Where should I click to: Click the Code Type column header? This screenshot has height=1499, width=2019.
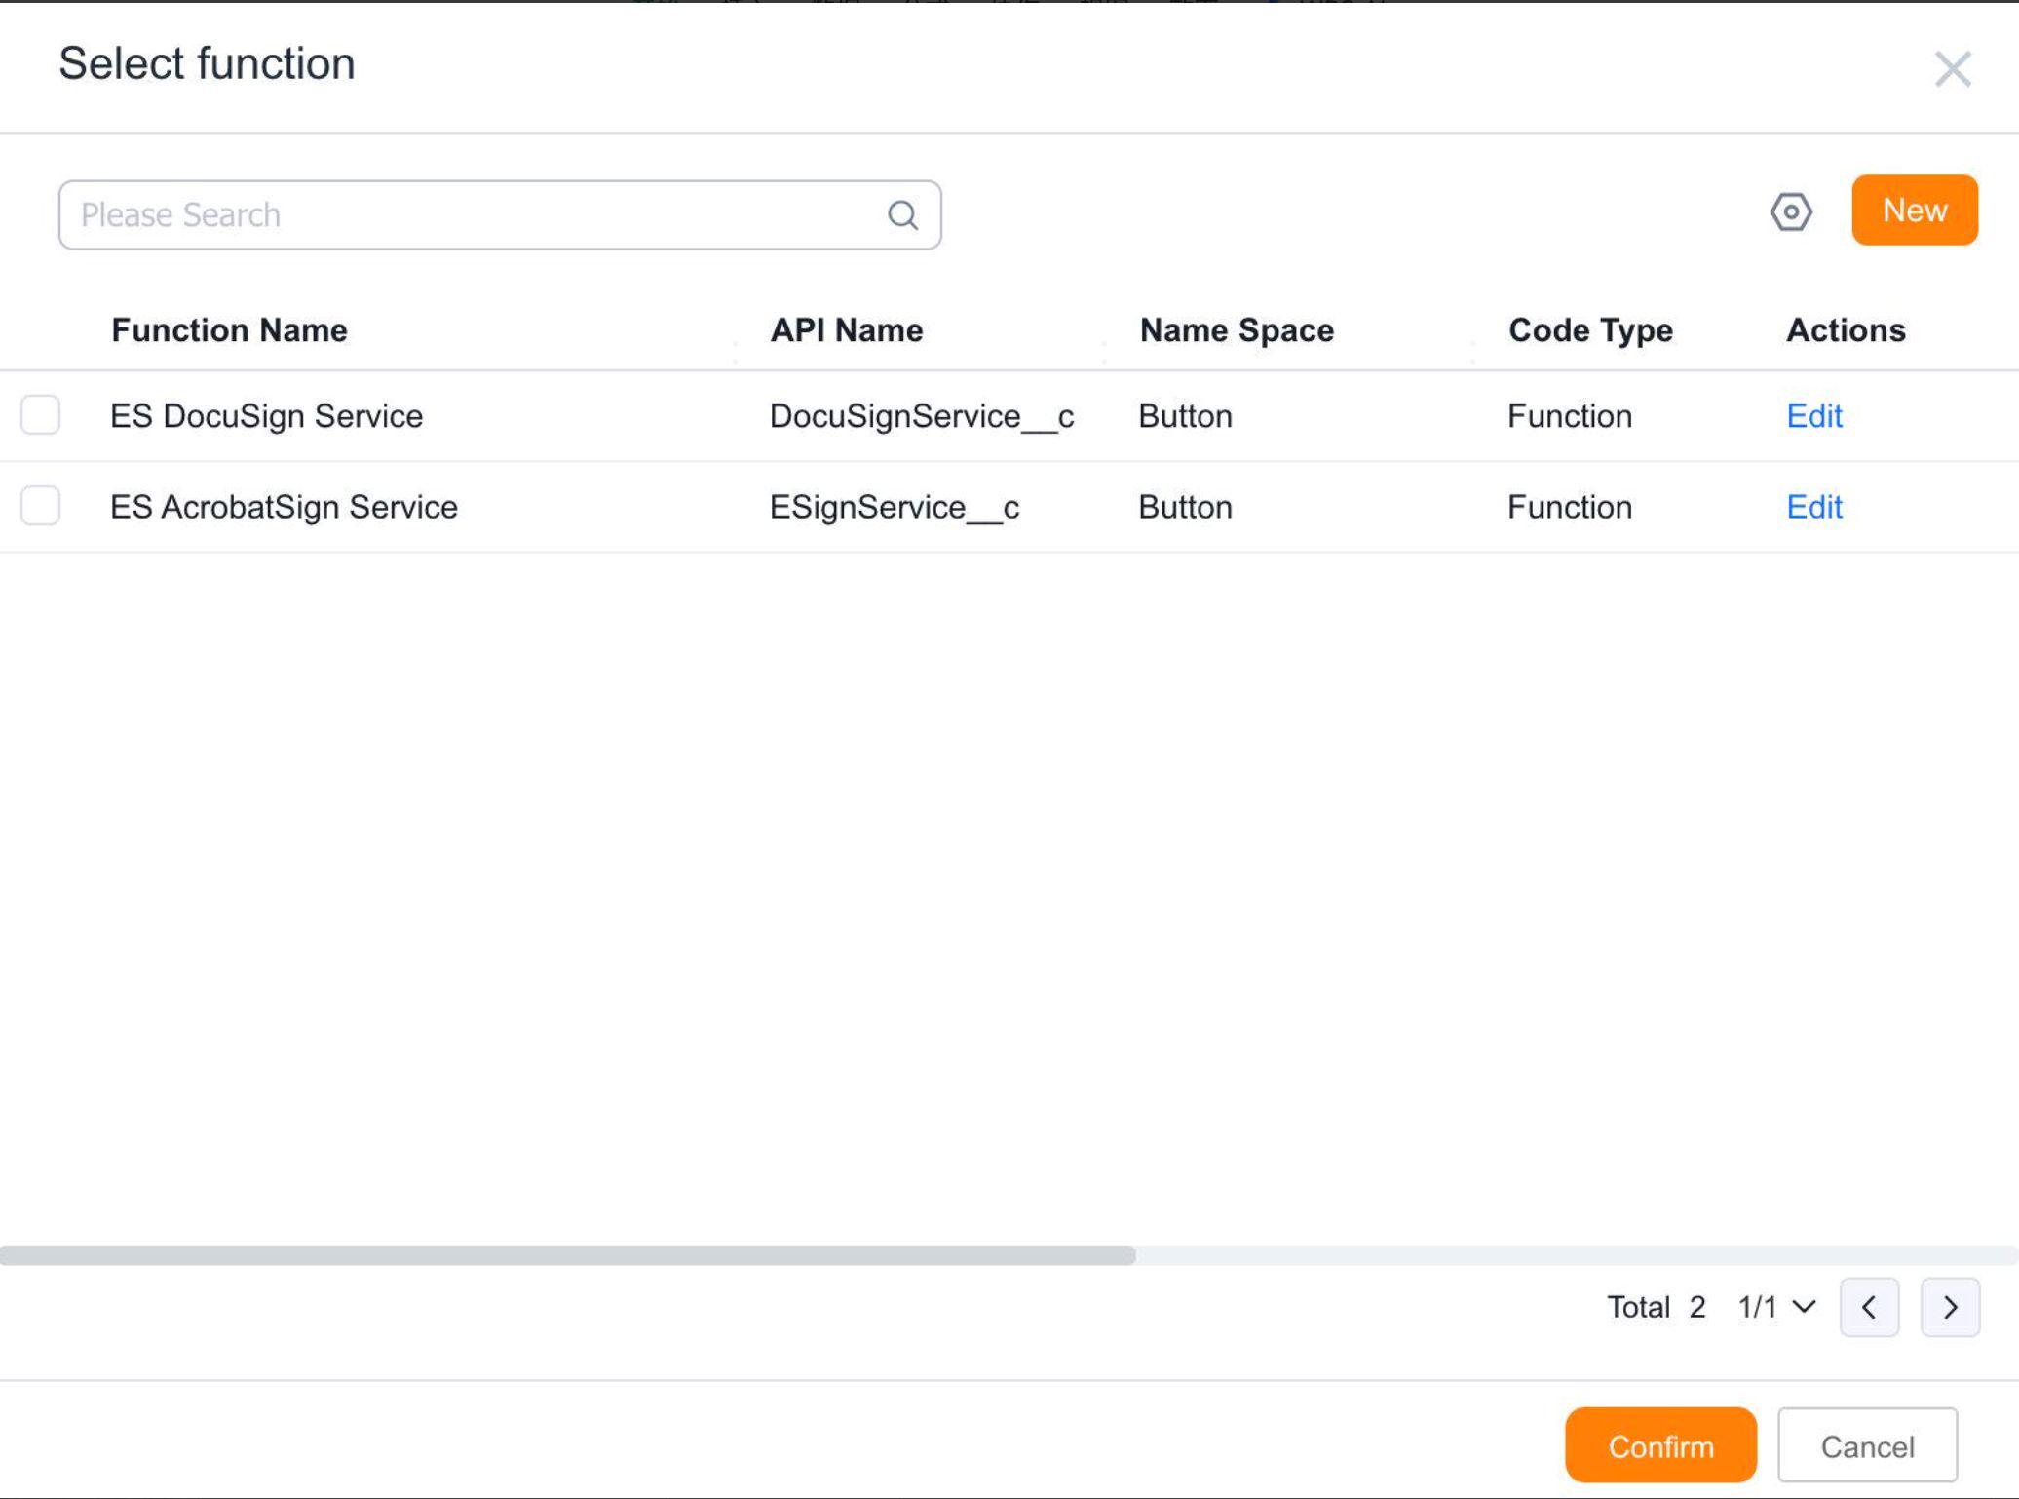pos(1589,329)
